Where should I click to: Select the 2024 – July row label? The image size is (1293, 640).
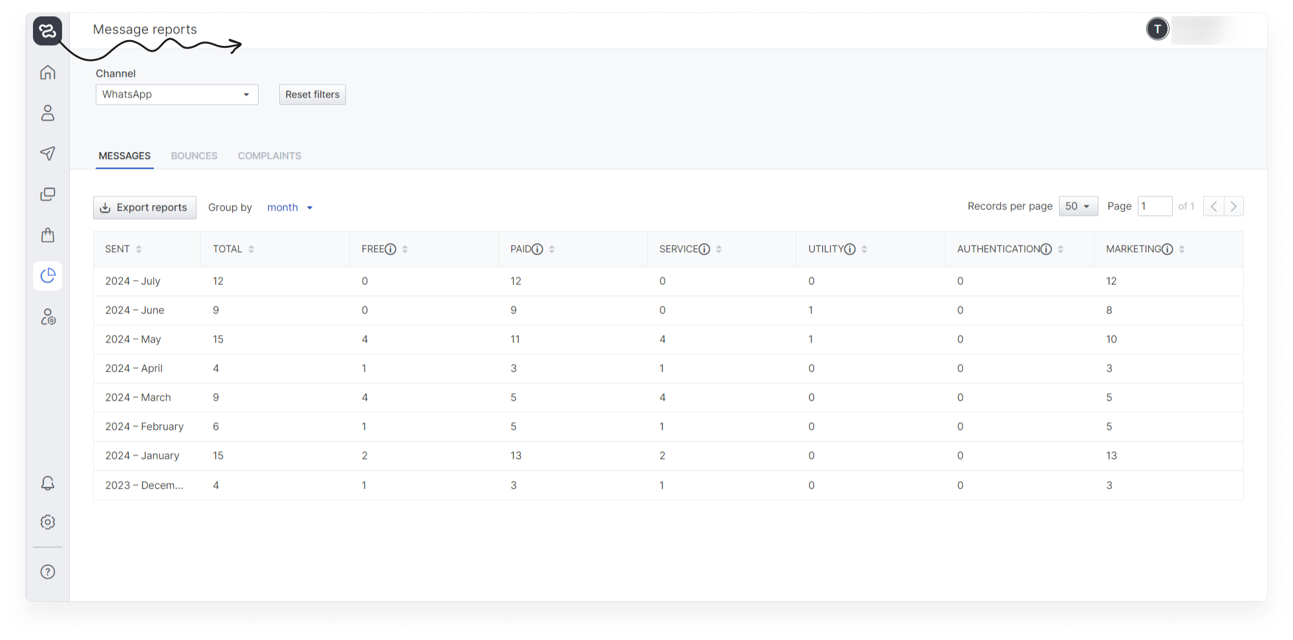click(x=133, y=281)
